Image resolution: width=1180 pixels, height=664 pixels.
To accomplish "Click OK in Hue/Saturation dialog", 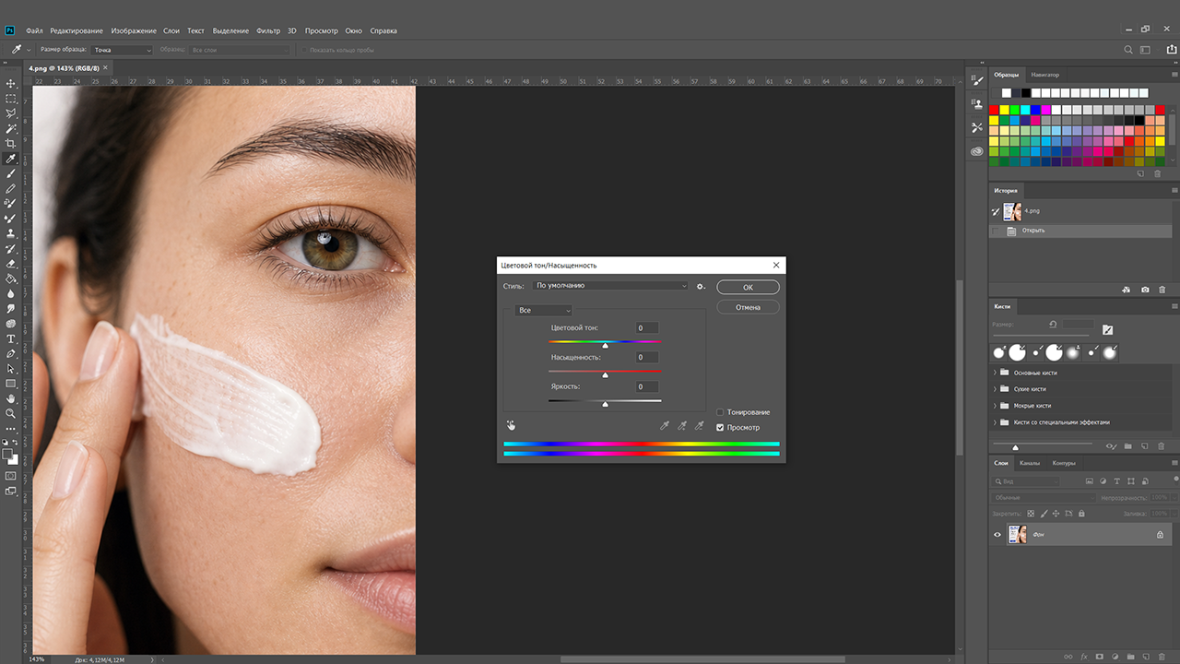I will (748, 287).
